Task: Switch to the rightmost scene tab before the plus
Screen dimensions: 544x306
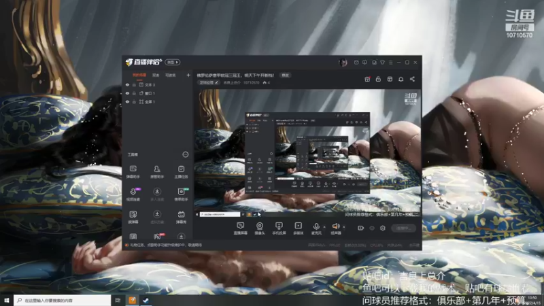Action: coord(171,75)
